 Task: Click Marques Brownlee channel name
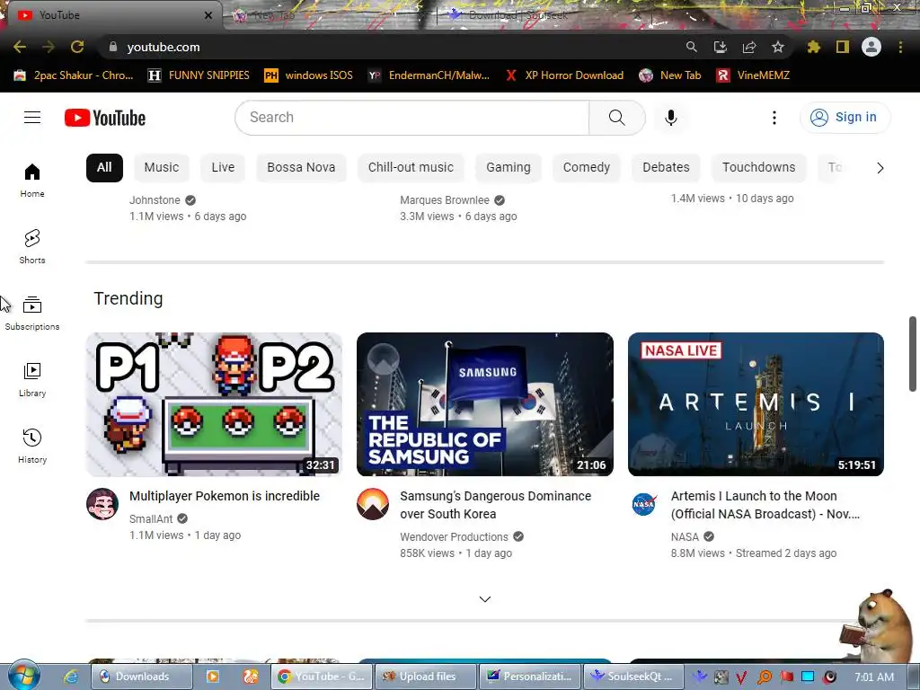click(444, 200)
